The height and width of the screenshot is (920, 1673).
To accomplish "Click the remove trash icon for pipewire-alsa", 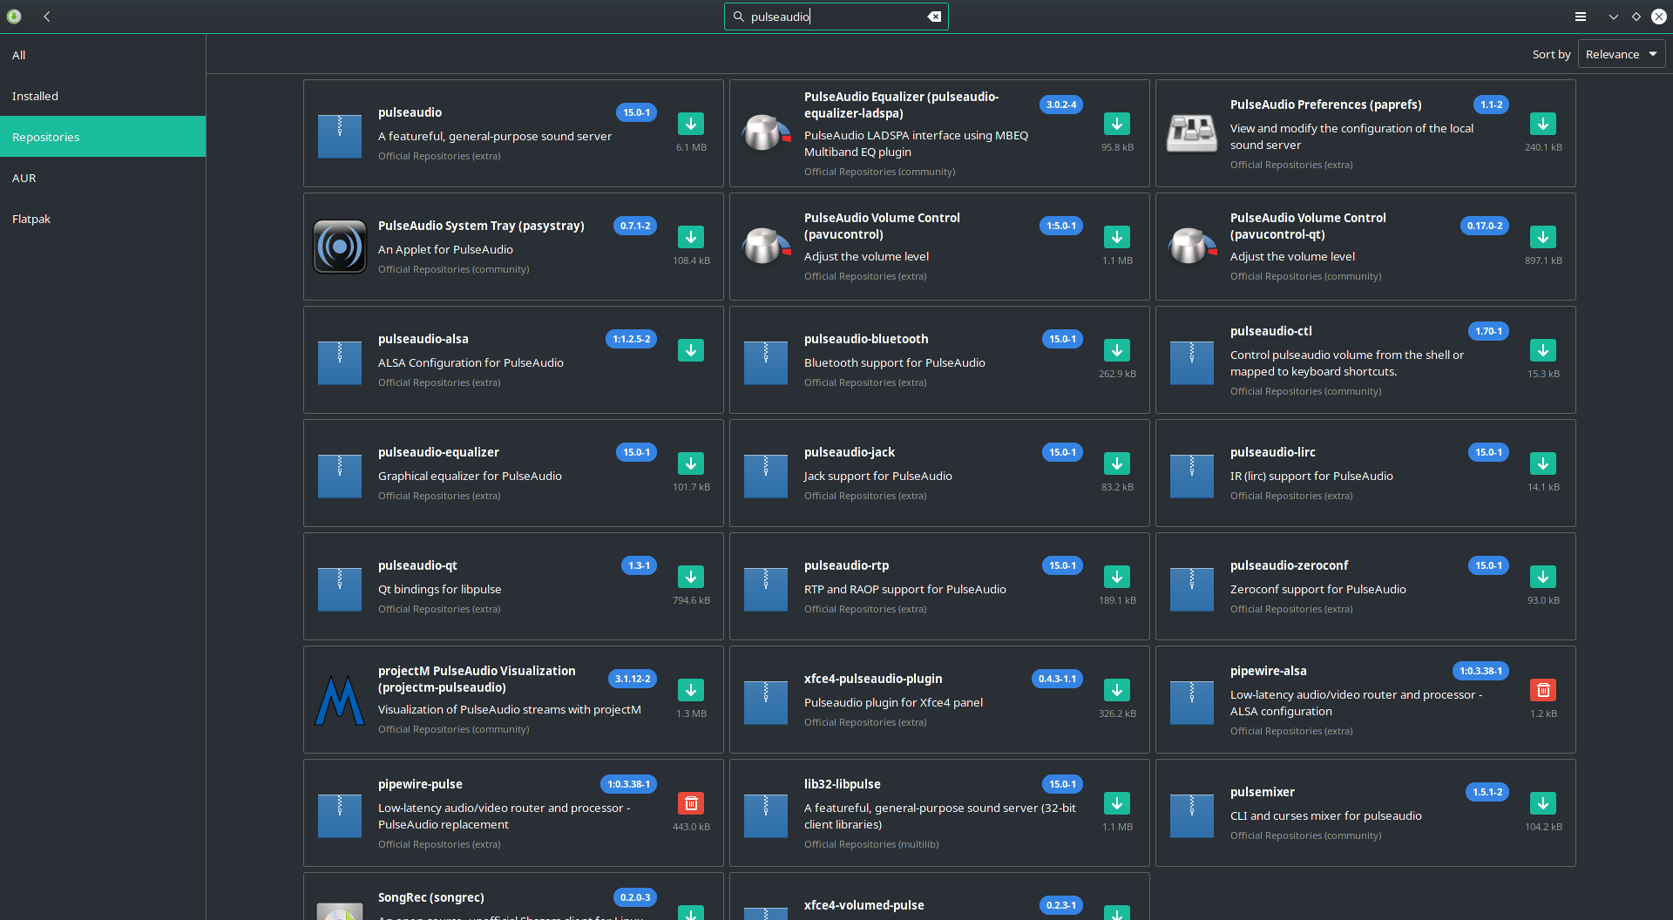I will (x=1542, y=690).
